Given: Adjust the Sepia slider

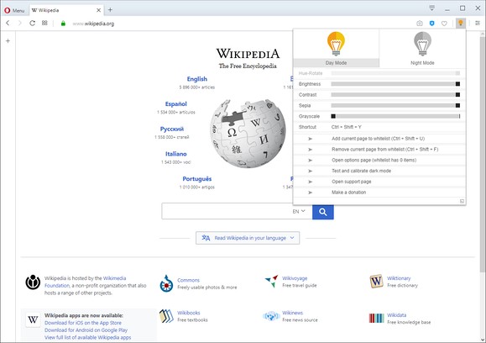Looking at the screenshot, I should tap(395, 106).
